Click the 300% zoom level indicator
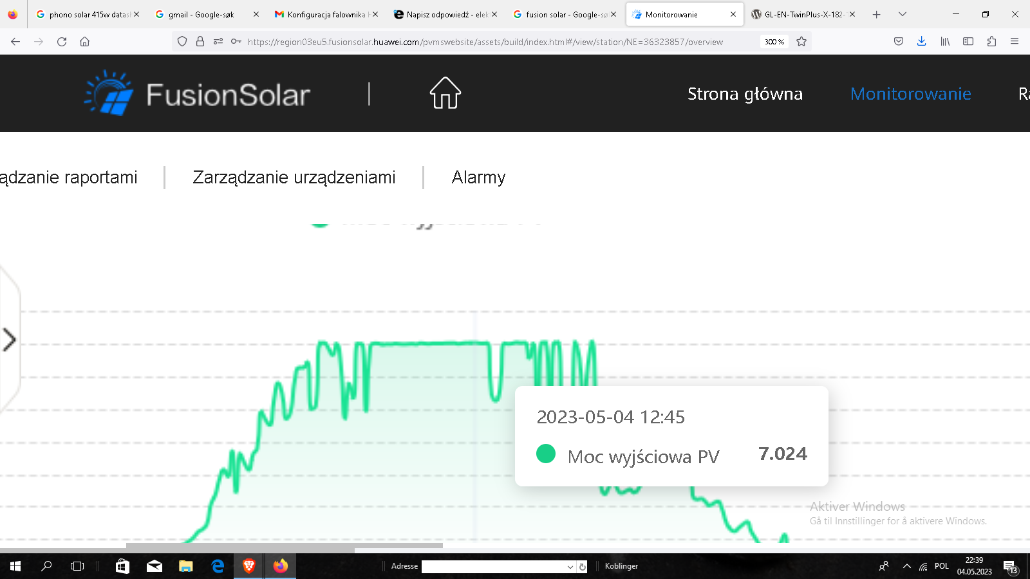This screenshot has height=579, width=1030. point(774,42)
